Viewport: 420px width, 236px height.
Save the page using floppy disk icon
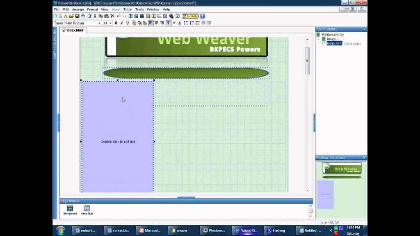(x=78, y=16)
